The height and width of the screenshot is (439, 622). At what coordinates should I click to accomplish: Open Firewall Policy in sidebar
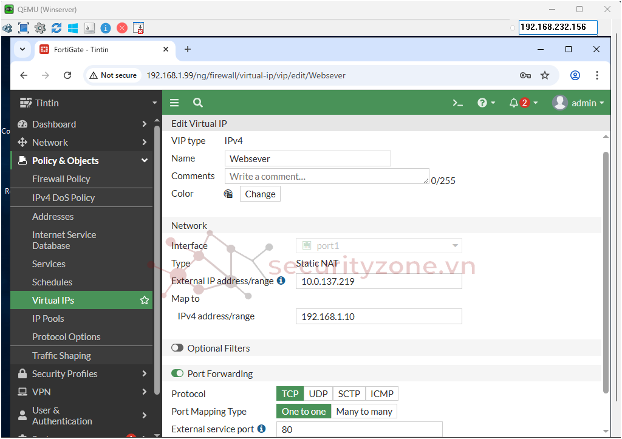point(61,179)
